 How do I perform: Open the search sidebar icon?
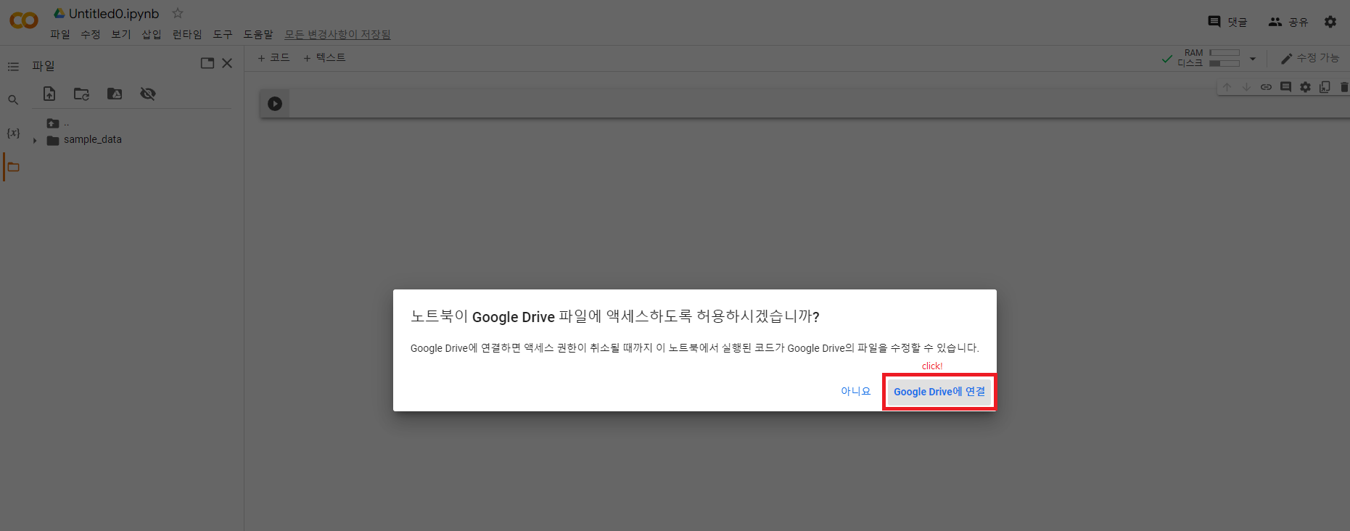pyautogui.click(x=13, y=100)
